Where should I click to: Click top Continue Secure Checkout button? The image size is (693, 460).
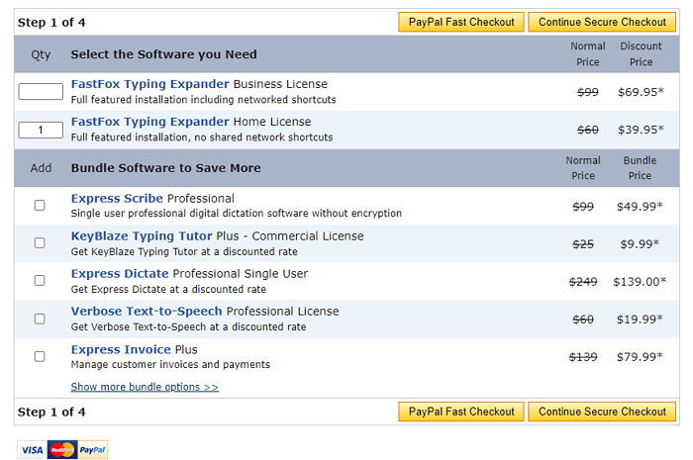(x=602, y=22)
